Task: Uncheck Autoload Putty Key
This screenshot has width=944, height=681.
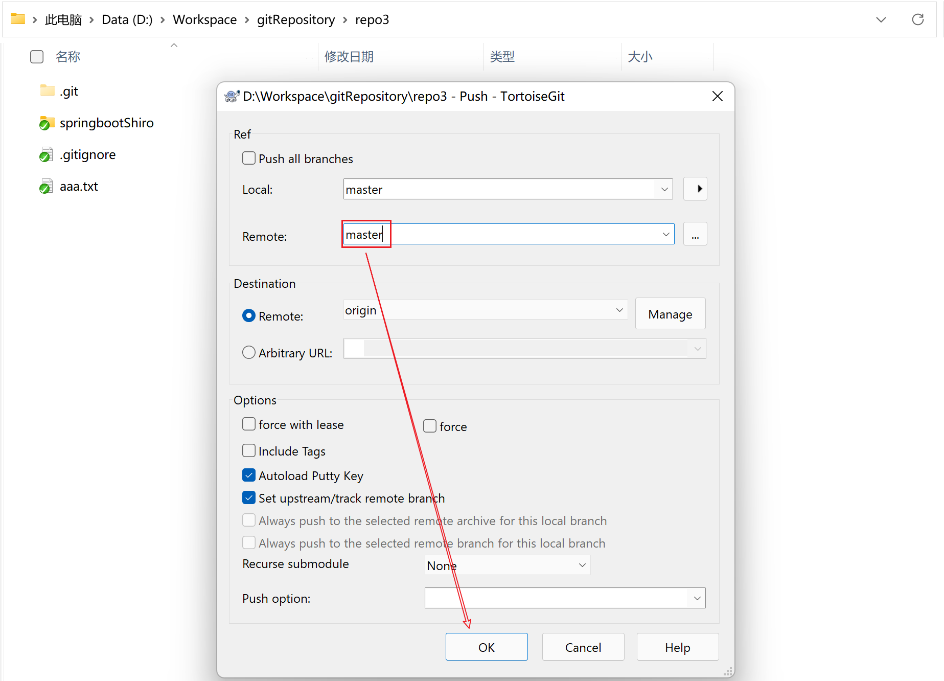Action: click(249, 475)
